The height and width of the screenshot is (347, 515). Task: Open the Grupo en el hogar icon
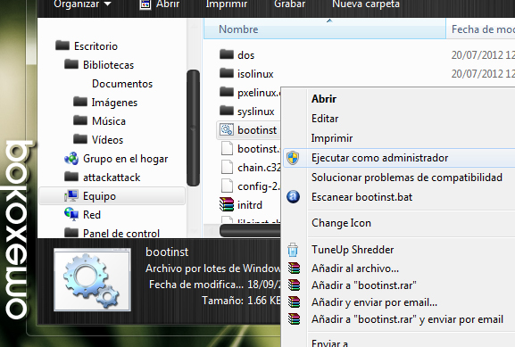pos(71,158)
